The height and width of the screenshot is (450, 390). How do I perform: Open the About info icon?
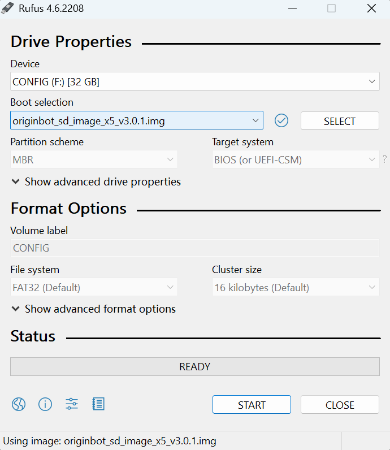pyautogui.click(x=45, y=404)
